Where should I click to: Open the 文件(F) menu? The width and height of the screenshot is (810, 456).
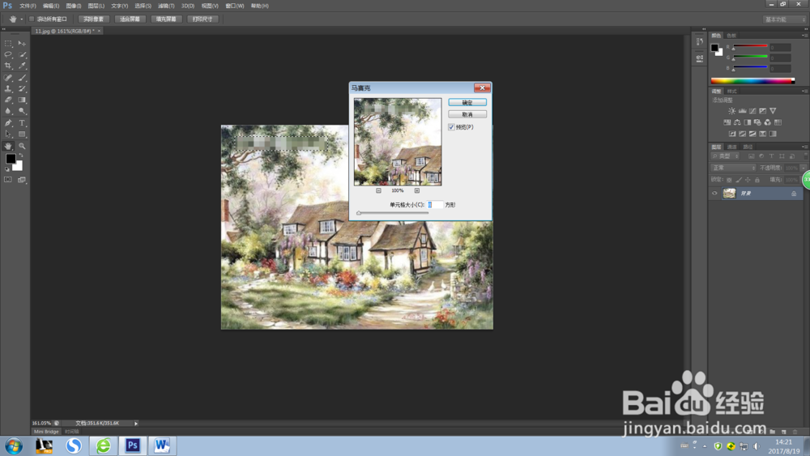coord(28,6)
